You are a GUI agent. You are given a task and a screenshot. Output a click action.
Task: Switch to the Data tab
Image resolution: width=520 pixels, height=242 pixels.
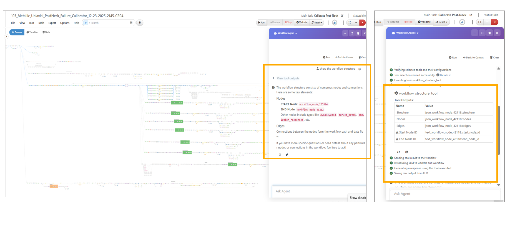(46, 32)
